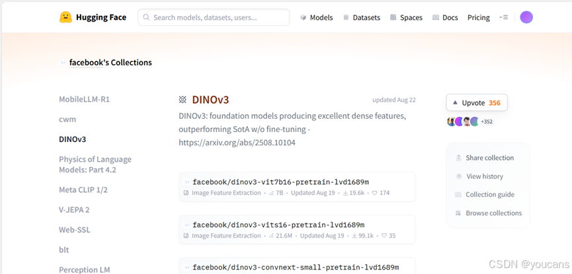Click Image Feature Extraction icon on vit7b16 card
Viewport: 572px width, 274px height.
pyautogui.click(x=186, y=193)
